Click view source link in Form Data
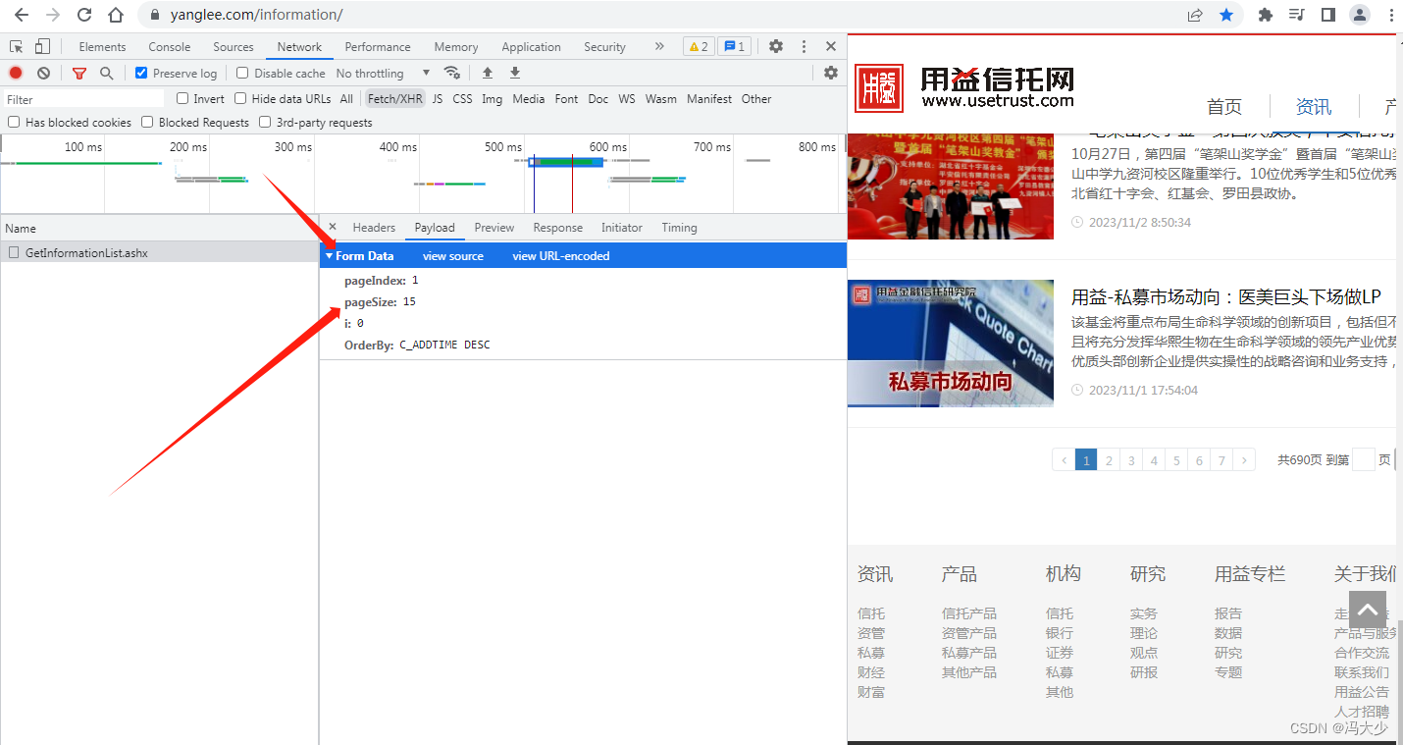 453,256
